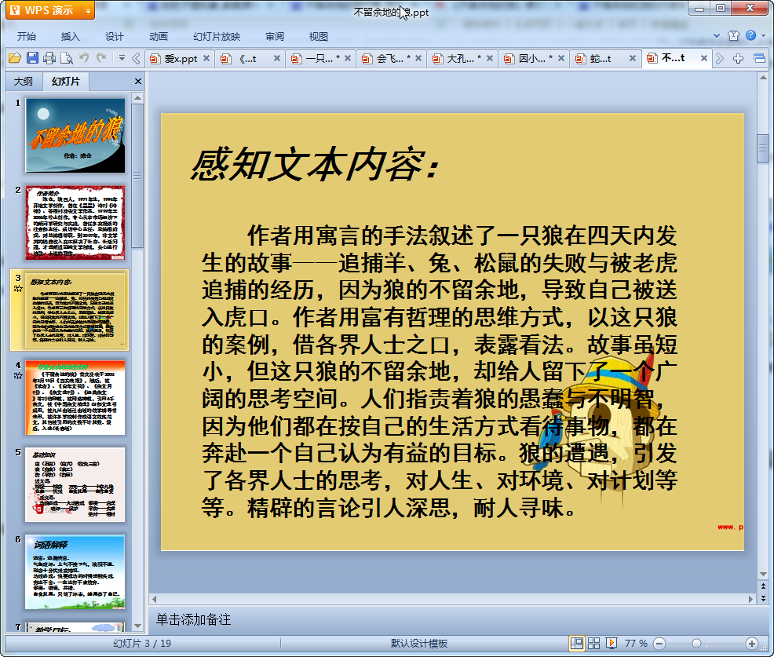Open quick access toolbar customize dropdown
774x657 pixels.
[122, 58]
